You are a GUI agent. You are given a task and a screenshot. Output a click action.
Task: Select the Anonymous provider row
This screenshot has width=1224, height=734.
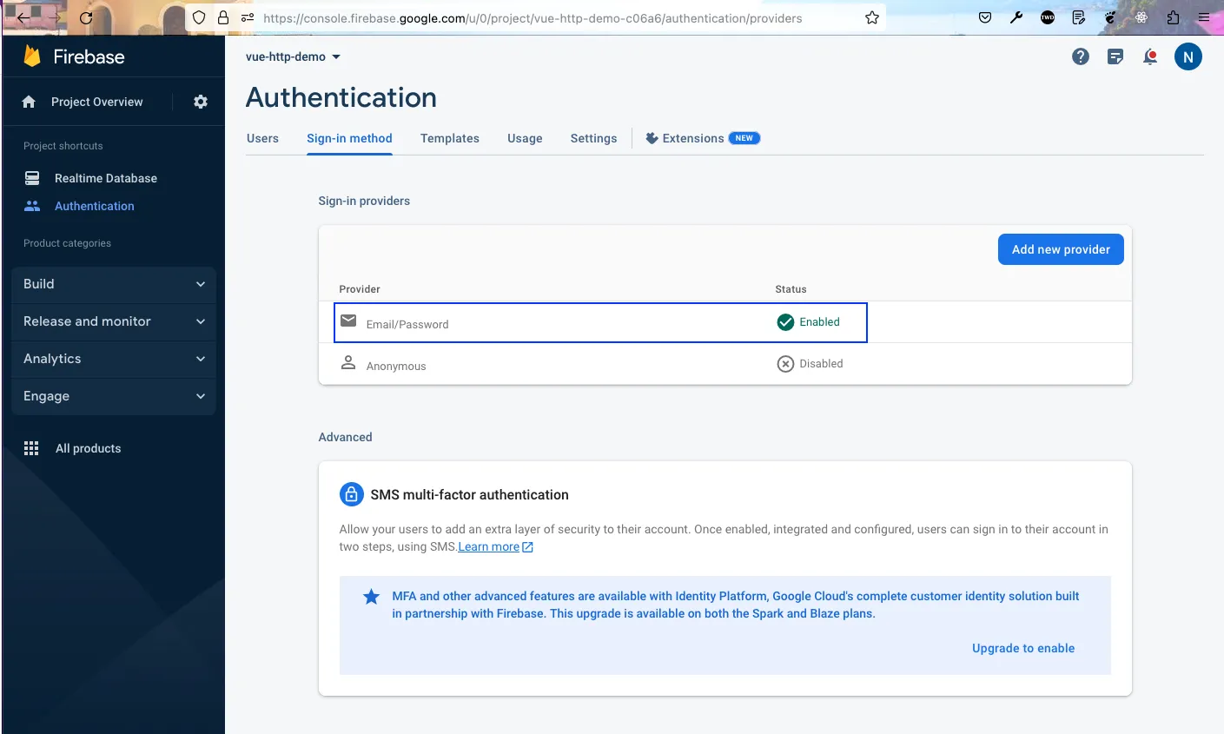click(725, 364)
